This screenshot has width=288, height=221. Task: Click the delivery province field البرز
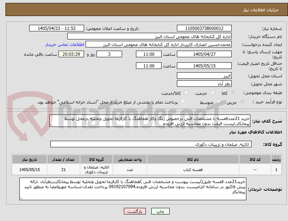pyautogui.click(x=204, y=75)
